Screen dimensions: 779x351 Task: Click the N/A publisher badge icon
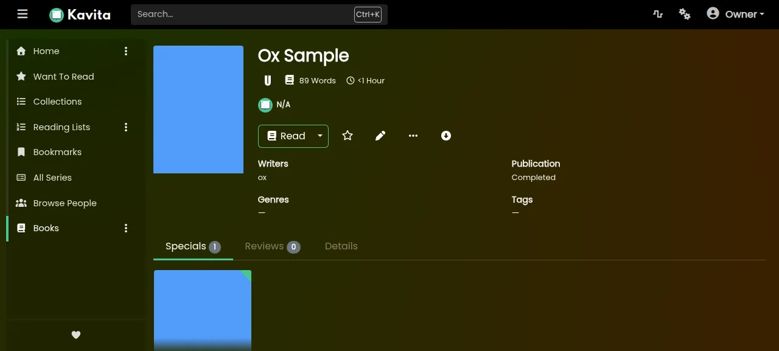click(x=265, y=105)
